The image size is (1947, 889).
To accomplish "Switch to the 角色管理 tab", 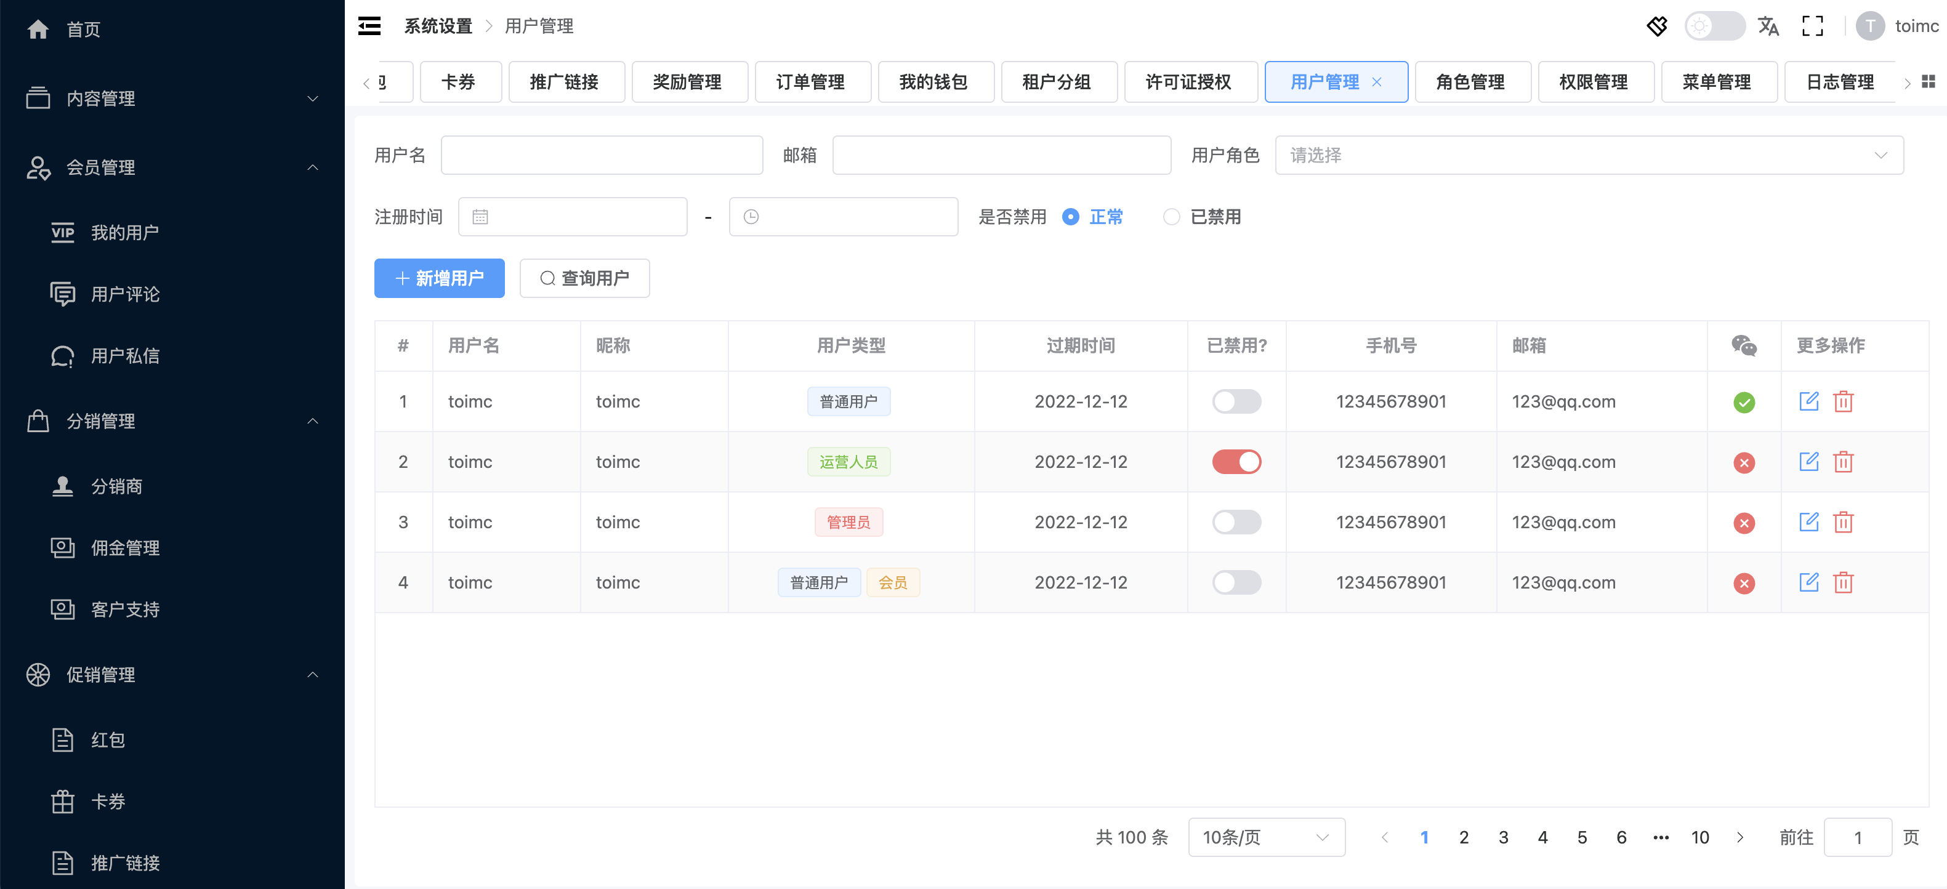I will [1470, 82].
